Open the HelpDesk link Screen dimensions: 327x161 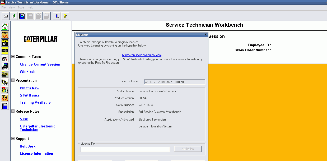pyautogui.click(x=27, y=146)
